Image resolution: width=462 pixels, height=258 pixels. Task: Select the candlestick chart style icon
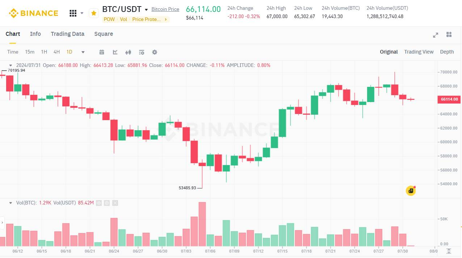click(128, 52)
